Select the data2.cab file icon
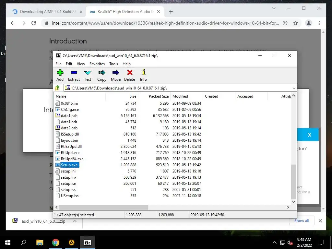 58,128
